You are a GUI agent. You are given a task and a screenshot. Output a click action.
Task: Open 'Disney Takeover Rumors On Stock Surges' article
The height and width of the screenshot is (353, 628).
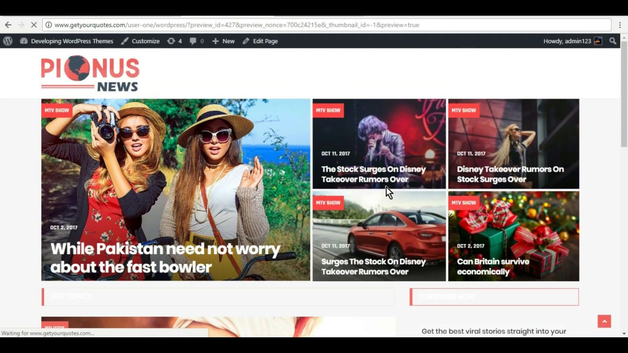[x=510, y=174]
